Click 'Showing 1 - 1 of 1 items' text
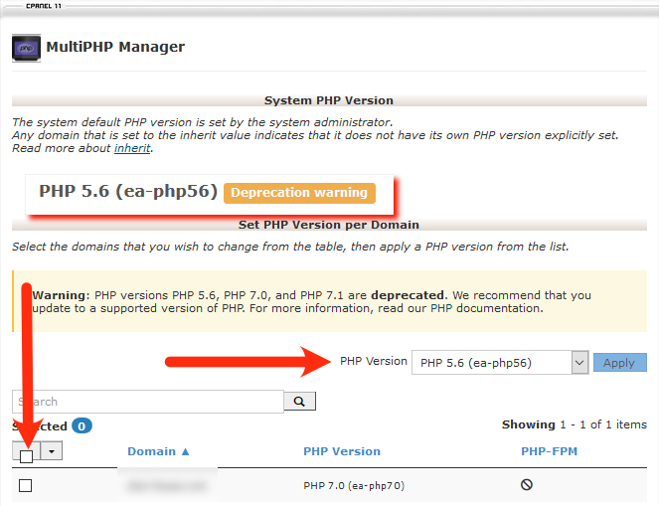Viewport: 659px width, 506px height. pyautogui.click(x=575, y=424)
